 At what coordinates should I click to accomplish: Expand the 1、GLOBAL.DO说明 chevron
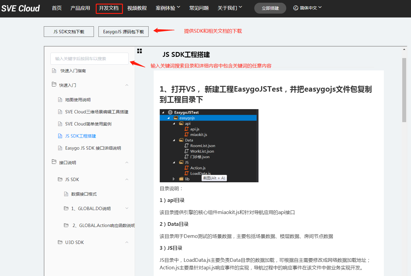[127, 208]
